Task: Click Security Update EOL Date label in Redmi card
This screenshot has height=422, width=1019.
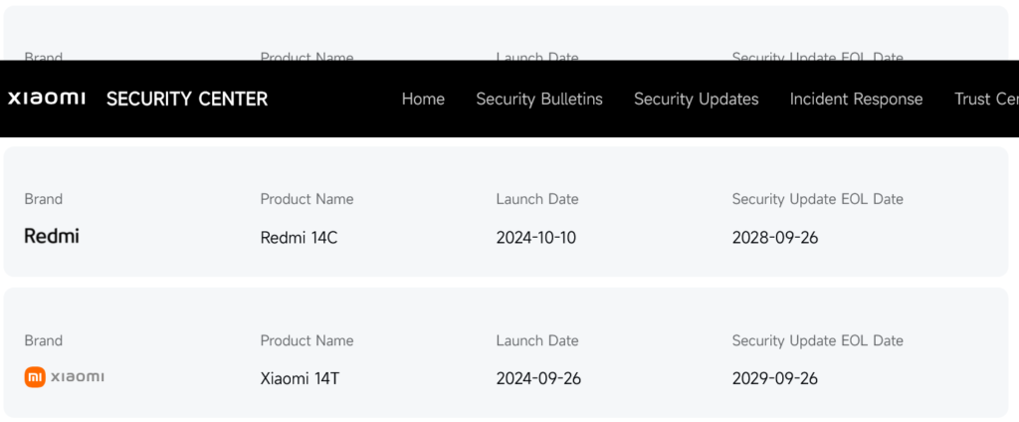Action: click(818, 200)
